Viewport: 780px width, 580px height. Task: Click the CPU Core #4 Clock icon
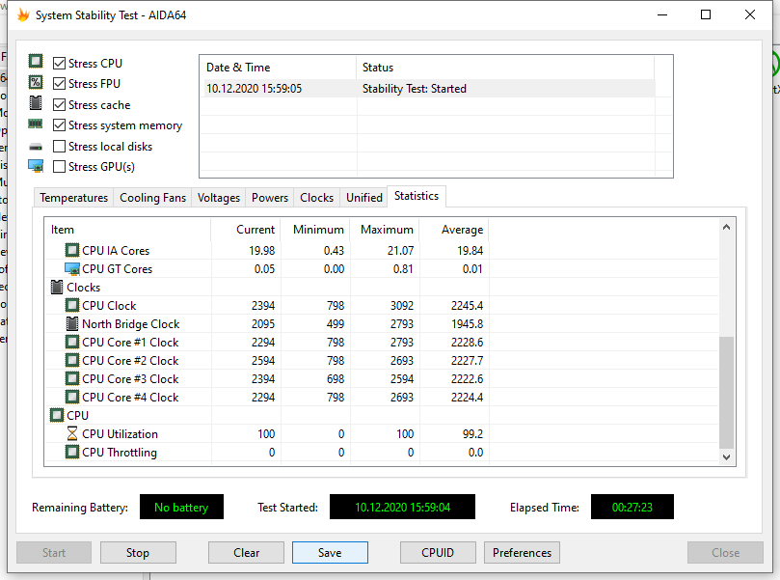[72, 397]
